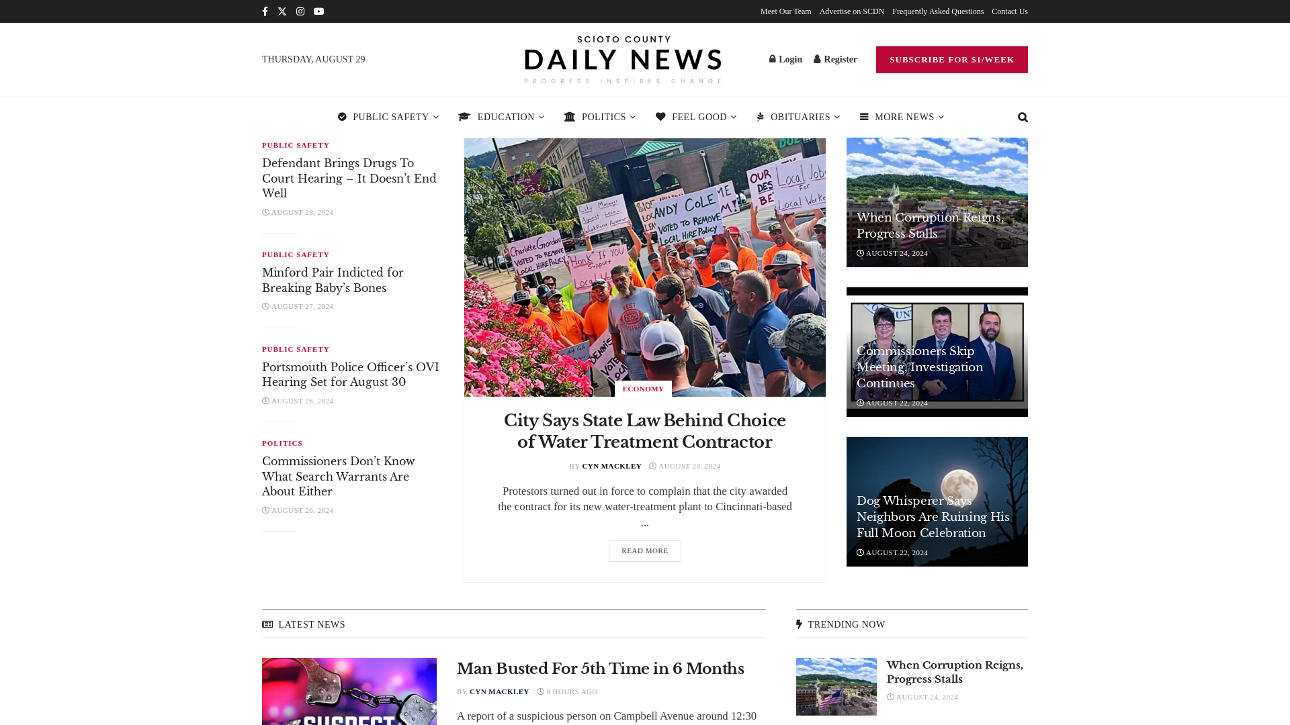Click Politics category label in sidebar
The width and height of the screenshot is (1290, 725).
tap(282, 443)
